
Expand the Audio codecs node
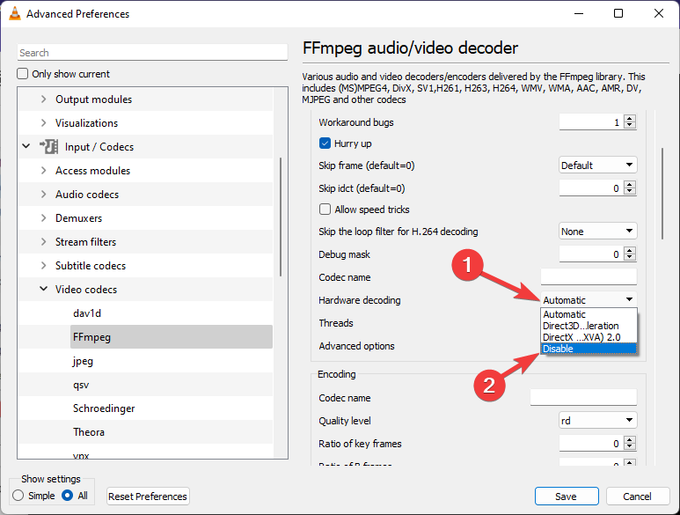pos(43,195)
